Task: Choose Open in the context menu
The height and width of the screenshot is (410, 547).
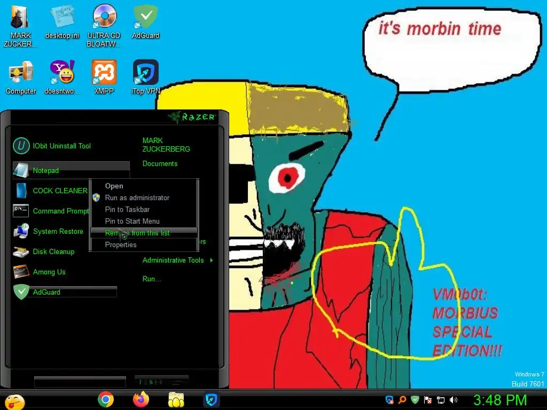Action: coord(144,186)
